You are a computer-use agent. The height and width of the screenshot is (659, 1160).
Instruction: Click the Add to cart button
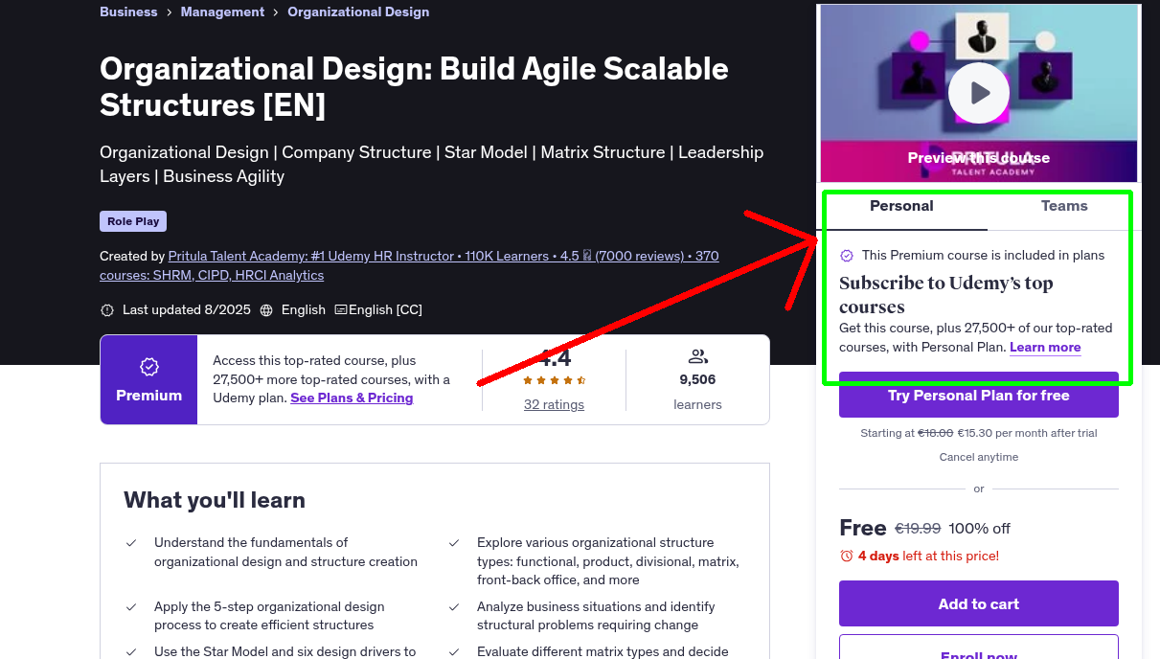[979, 603]
